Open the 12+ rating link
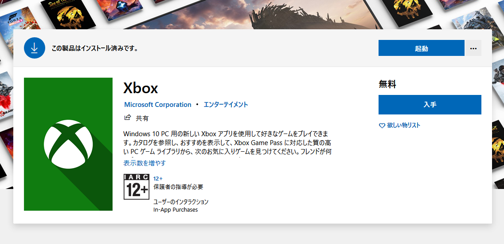 [158, 178]
